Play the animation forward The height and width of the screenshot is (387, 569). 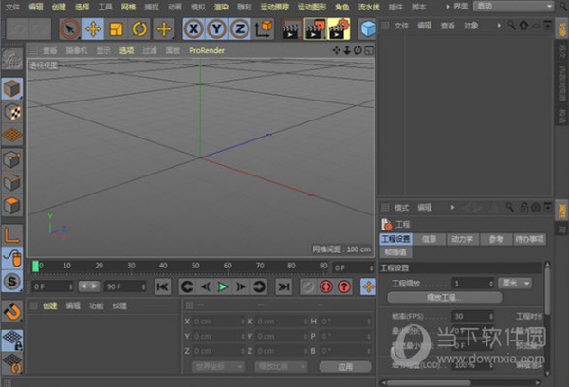[223, 286]
